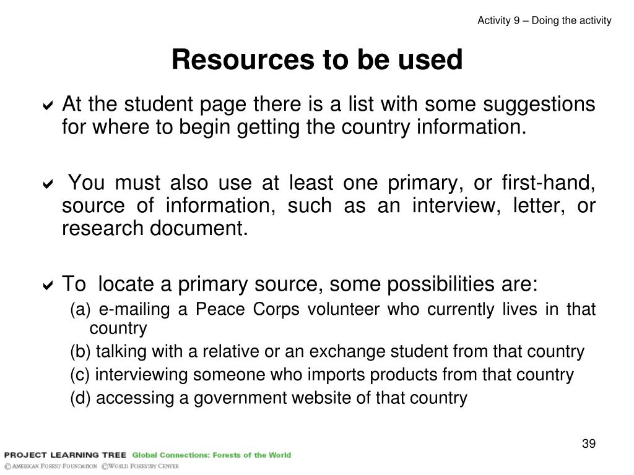Click the checkmark bullet beside "You must also use"

tap(48, 184)
